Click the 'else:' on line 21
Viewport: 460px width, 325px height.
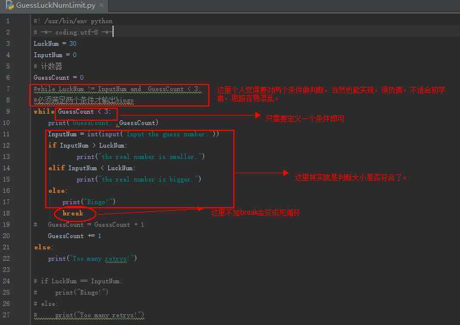tap(43, 247)
